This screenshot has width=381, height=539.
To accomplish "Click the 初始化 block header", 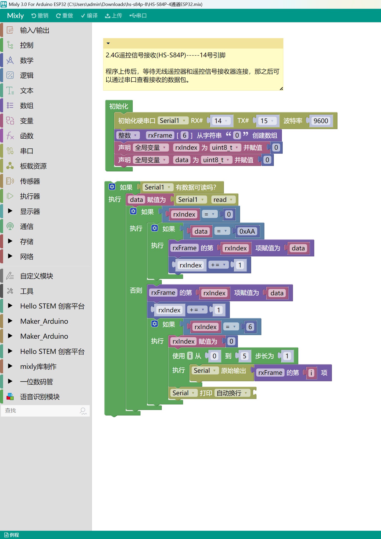I will pyautogui.click(x=119, y=106).
